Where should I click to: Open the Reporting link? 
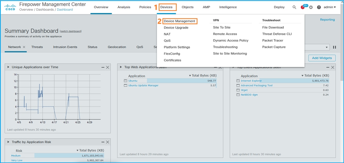click(327, 20)
